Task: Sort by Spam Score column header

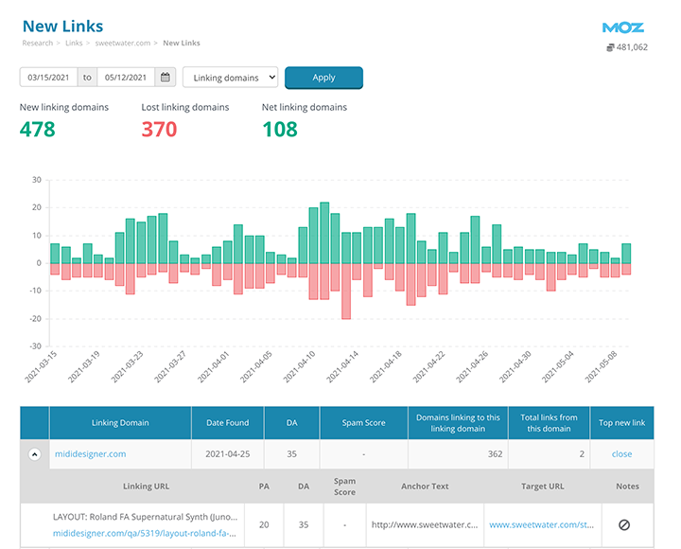Action: click(x=364, y=423)
